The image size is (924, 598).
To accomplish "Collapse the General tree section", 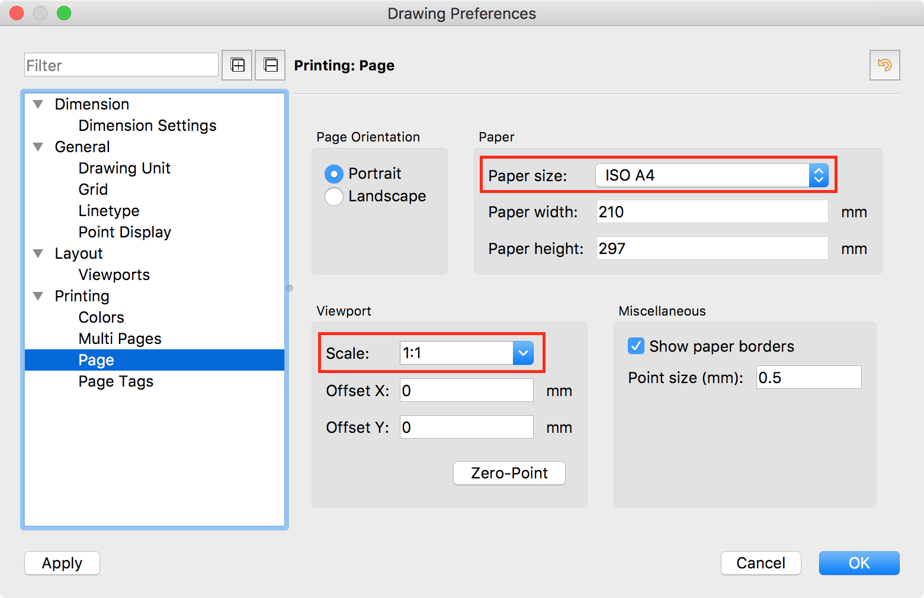I will coord(38,147).
